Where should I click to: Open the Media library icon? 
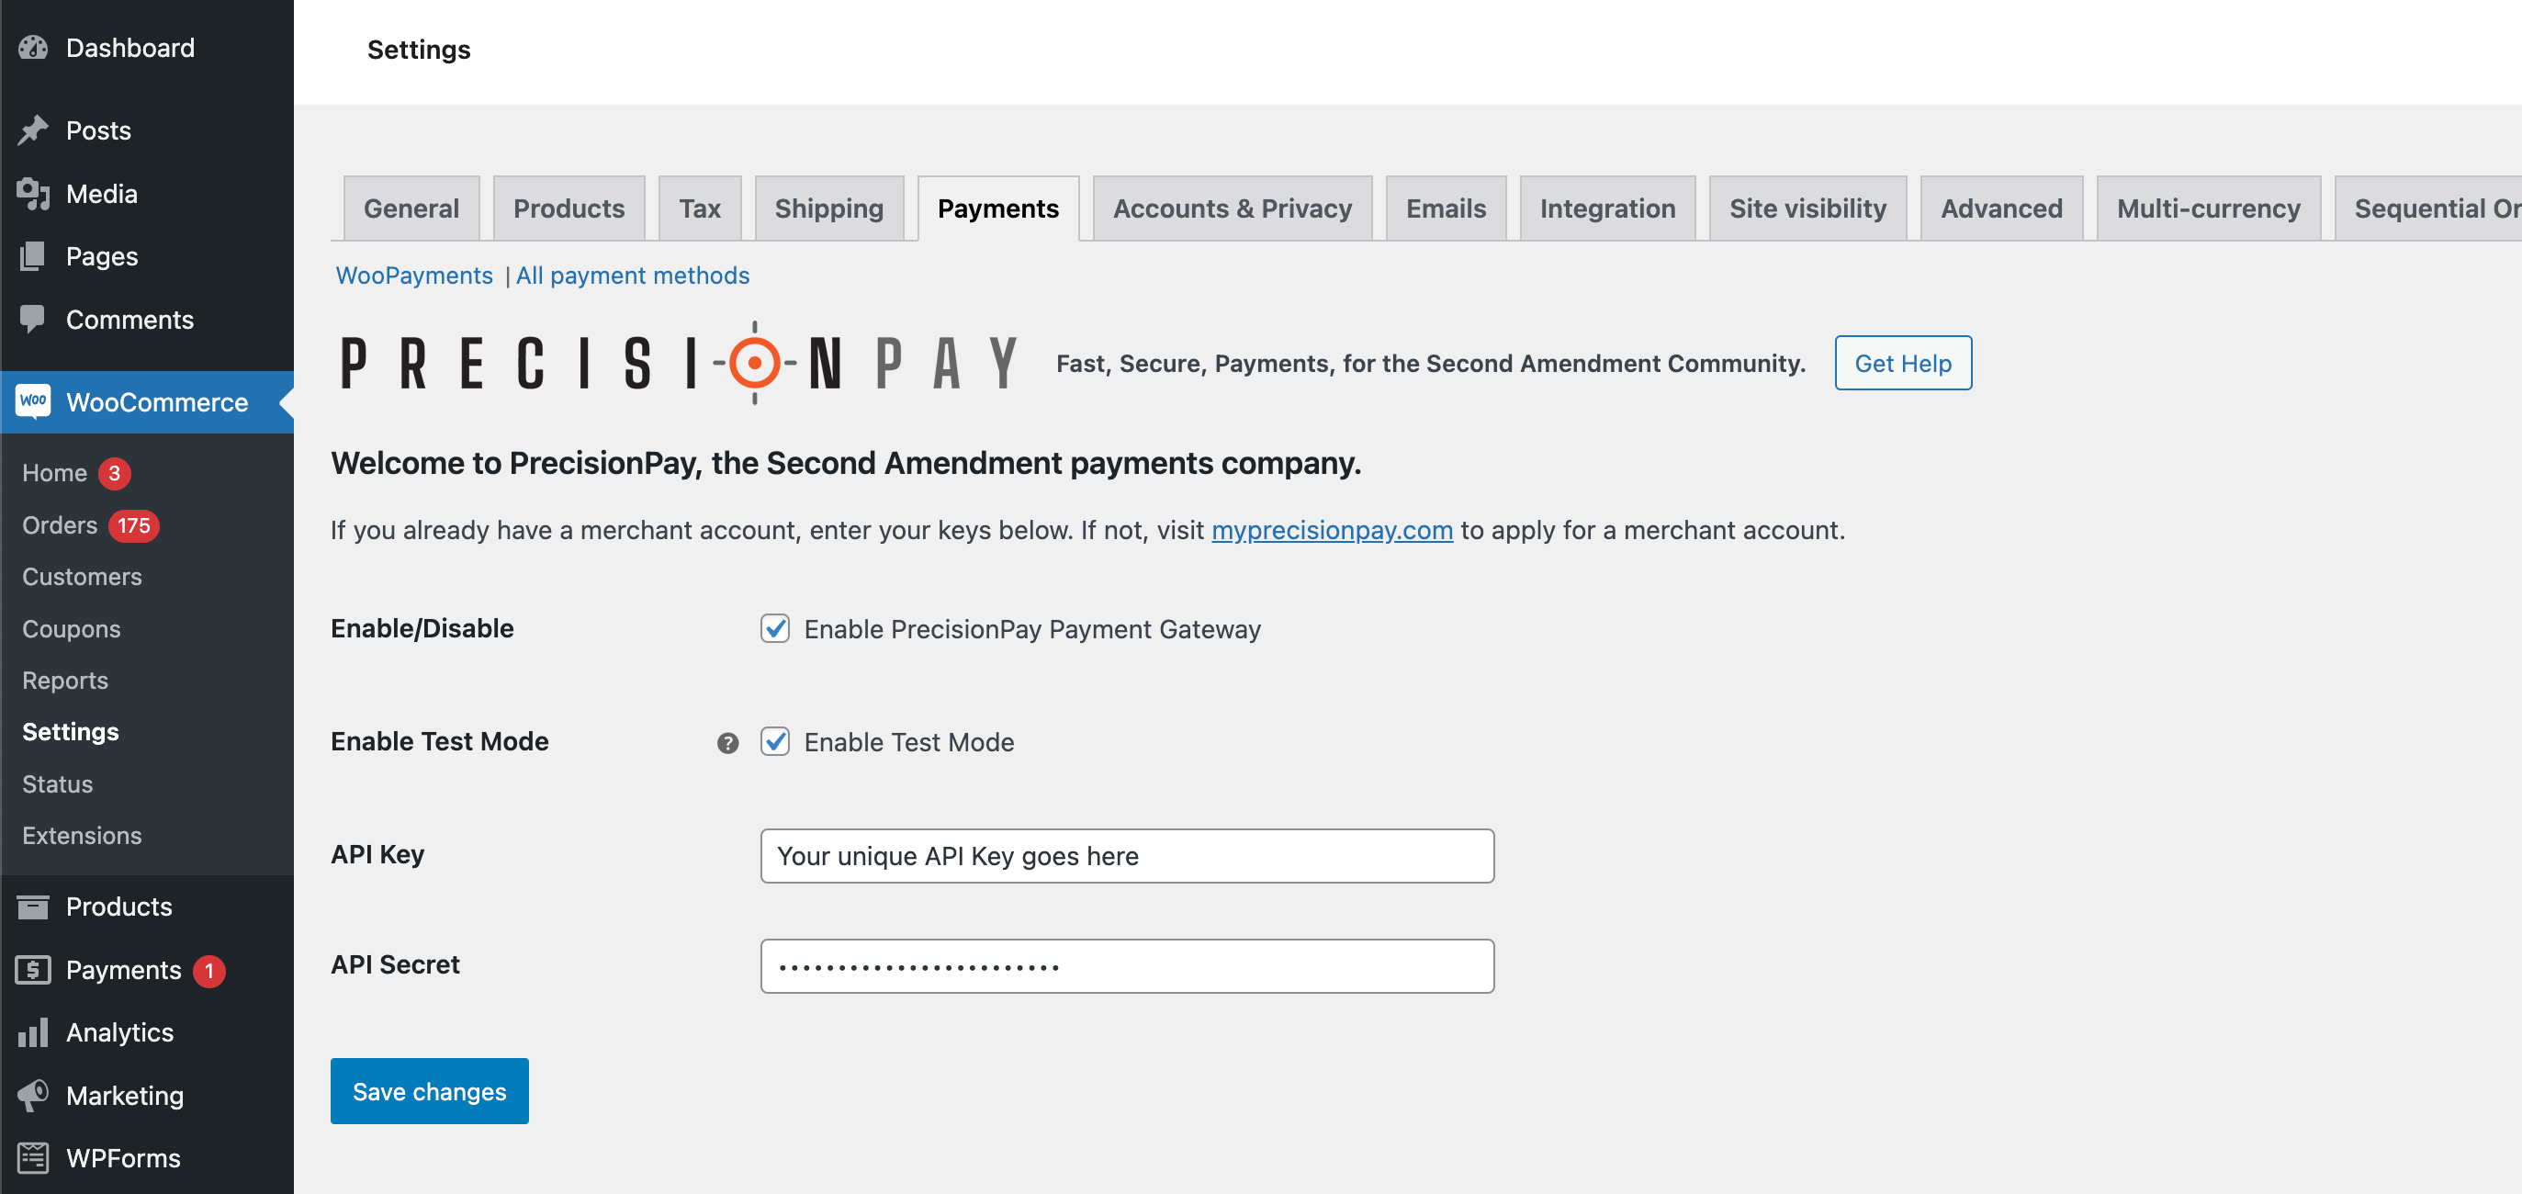[x=33, y=193]
